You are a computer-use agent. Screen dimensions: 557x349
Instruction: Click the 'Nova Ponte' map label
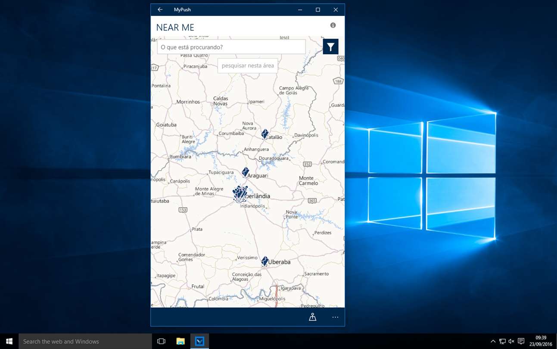pos(292,214)
